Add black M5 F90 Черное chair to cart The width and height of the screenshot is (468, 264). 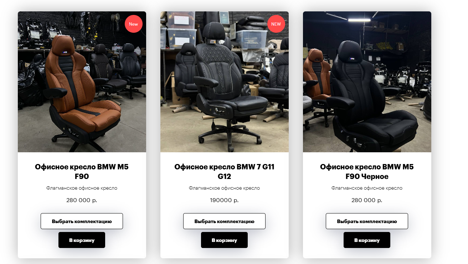coord(367,240)
